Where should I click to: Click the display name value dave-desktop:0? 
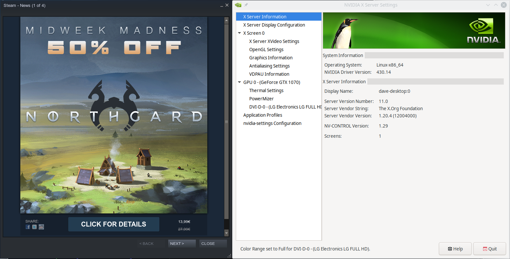(x=395, y=91)
